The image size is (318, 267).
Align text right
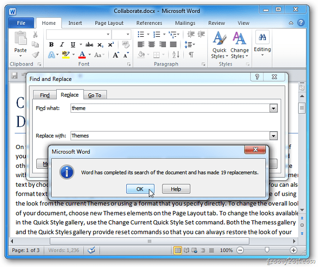tap(162, 44)
